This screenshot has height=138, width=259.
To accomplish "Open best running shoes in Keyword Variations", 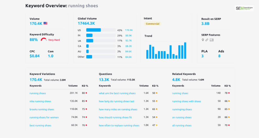I will 41,125.
